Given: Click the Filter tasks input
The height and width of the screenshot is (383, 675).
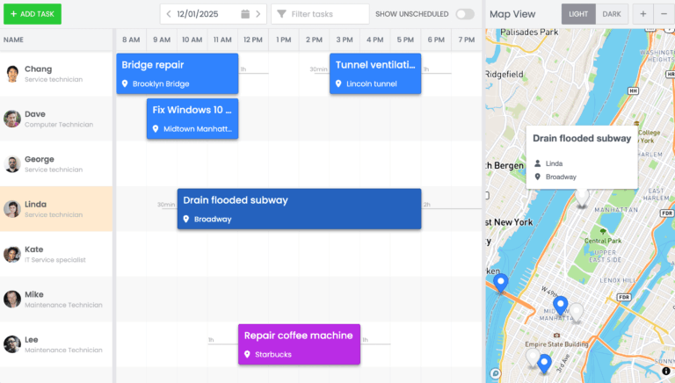Looking at the screenshot, I should coord(320,14).
